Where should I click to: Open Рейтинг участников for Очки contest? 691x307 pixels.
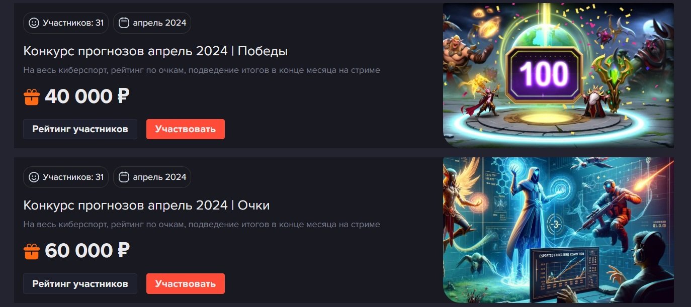tap(80, 284)
